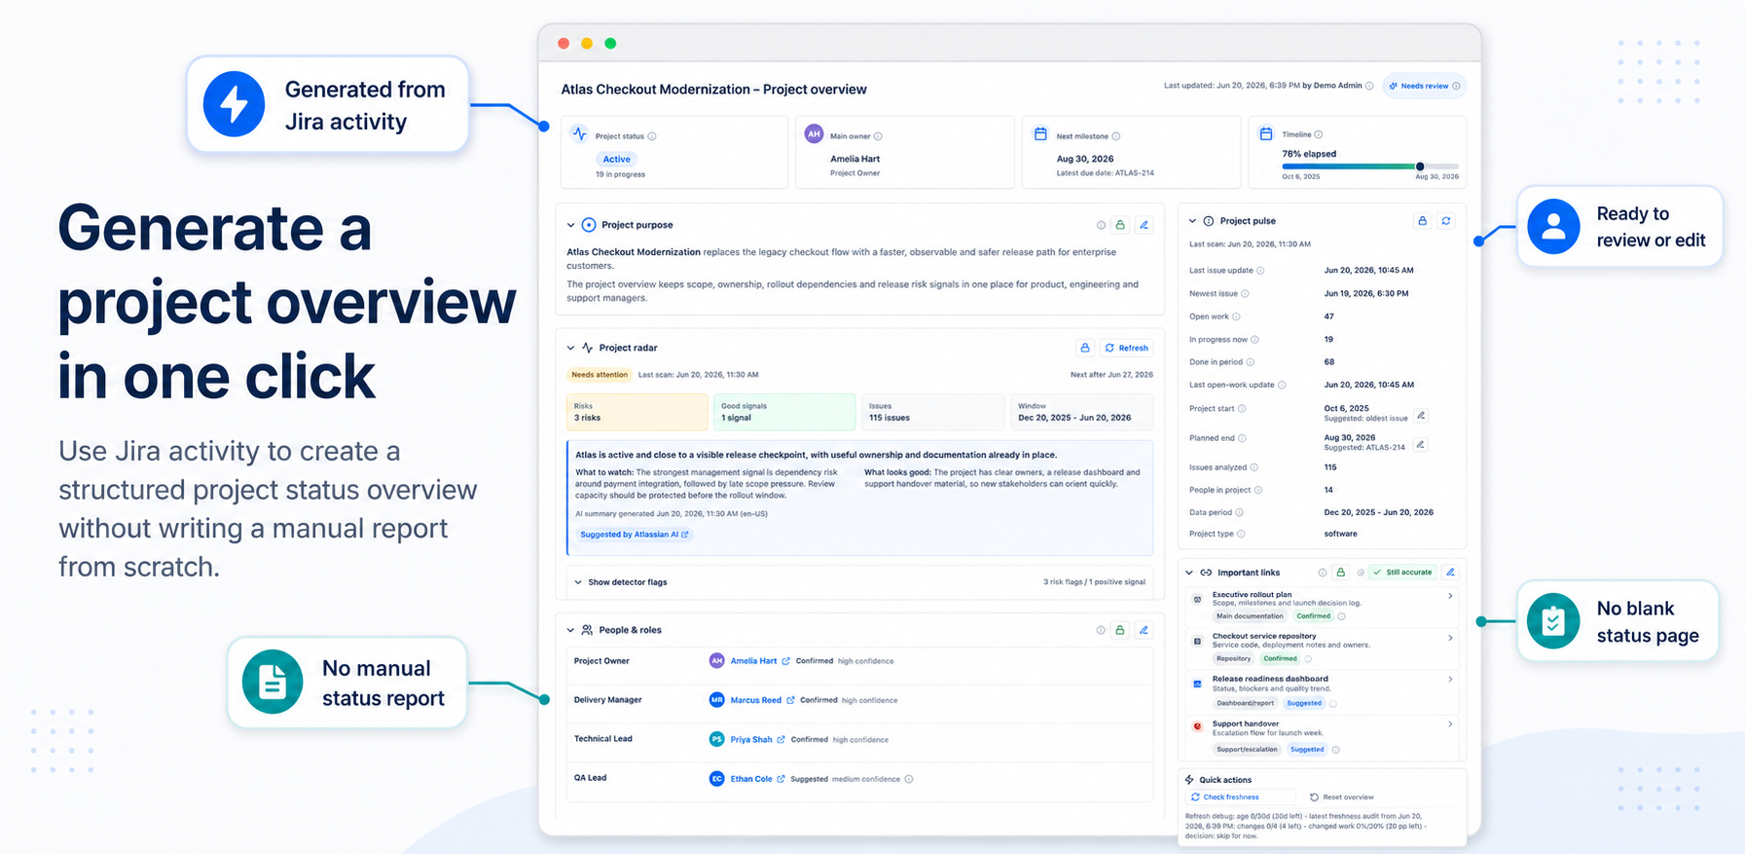1745x854 pixels.
Task: Select the Good signals 1 signal tile
Action: click(784, 412)
